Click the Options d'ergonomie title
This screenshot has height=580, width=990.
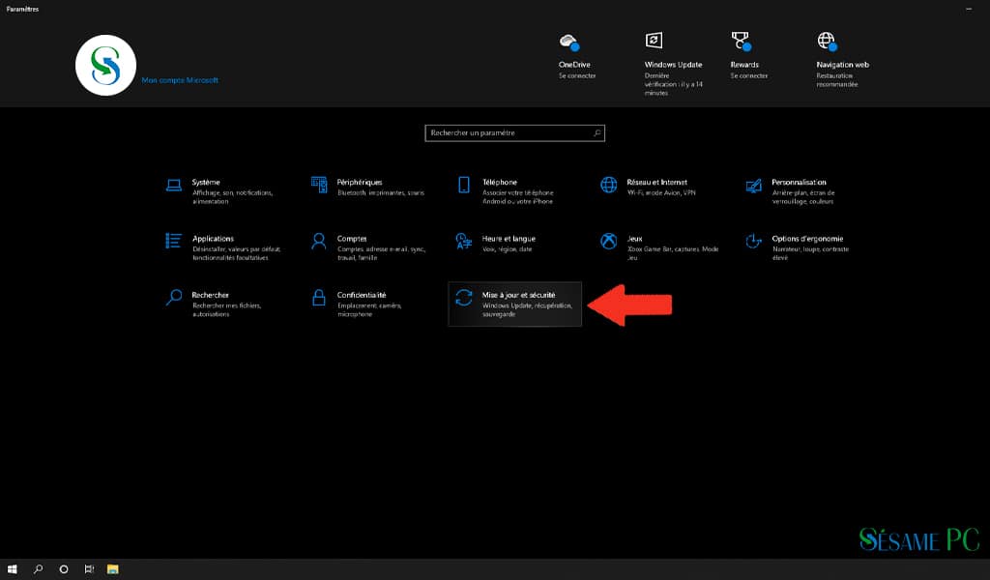coord(807,239)
